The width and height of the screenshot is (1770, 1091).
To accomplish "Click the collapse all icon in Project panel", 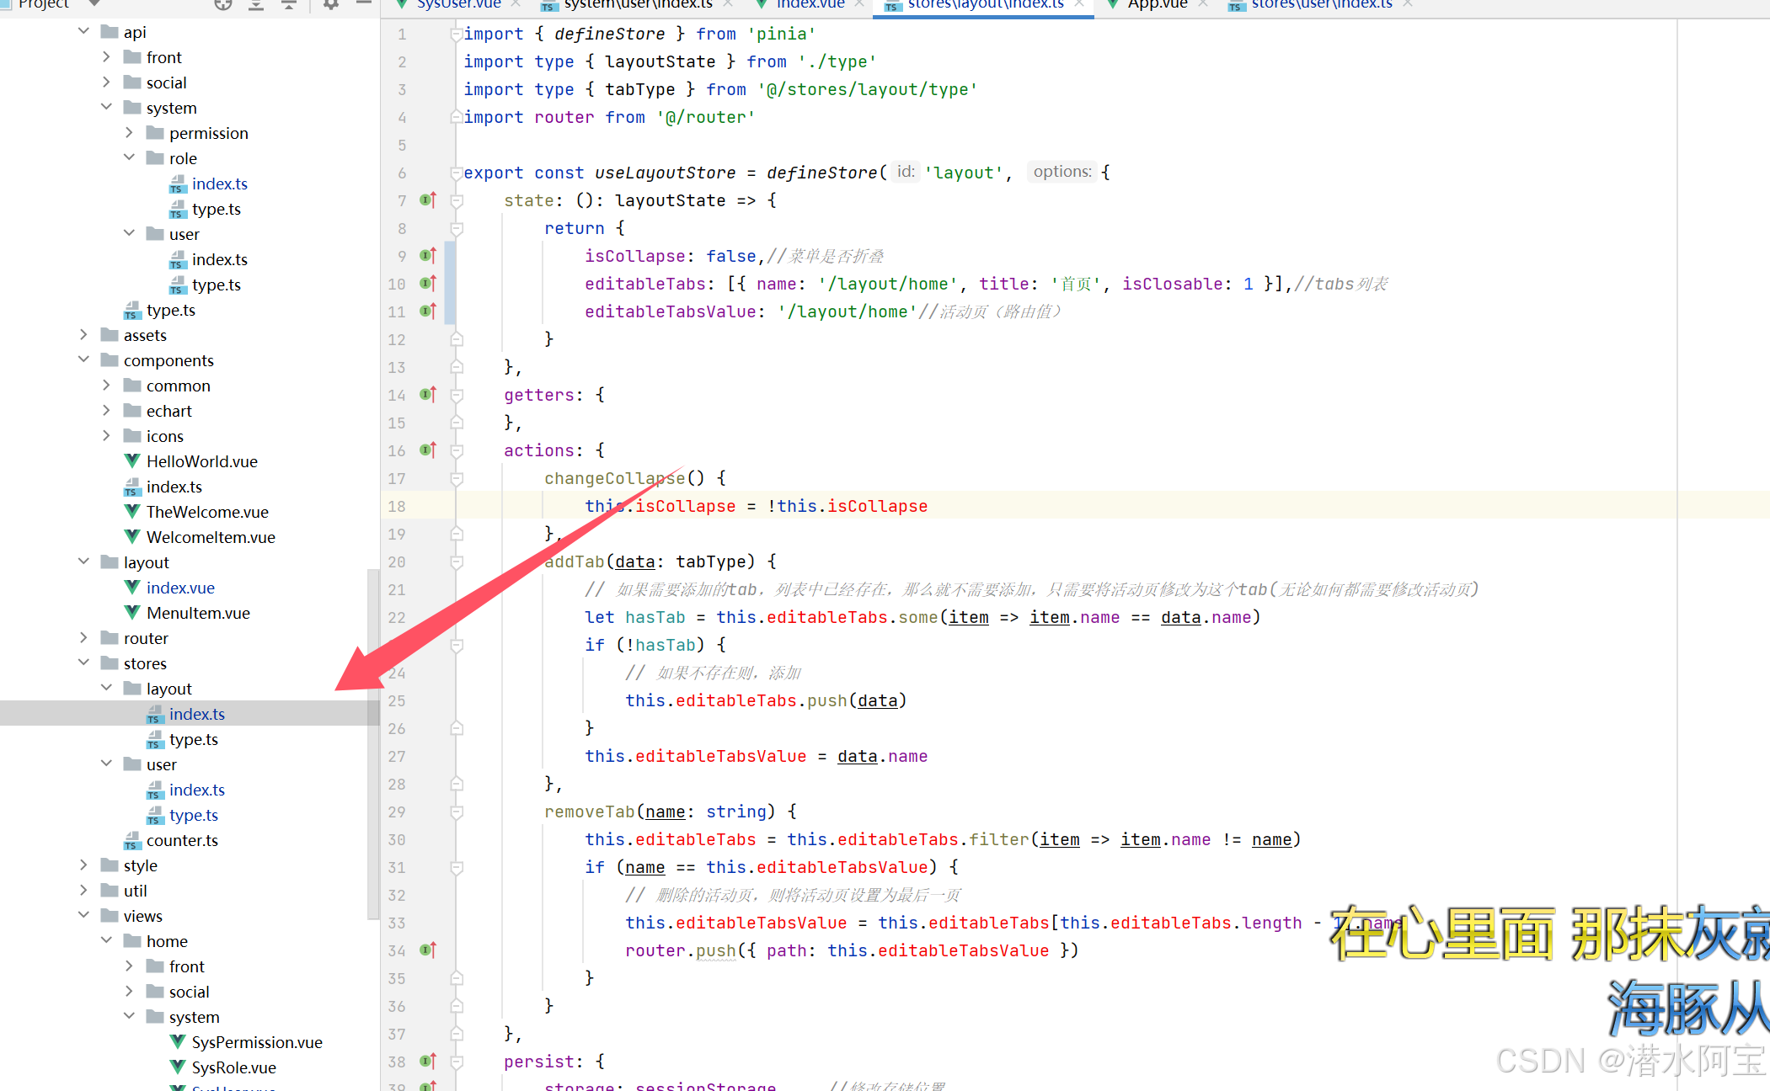I will point(288,4).
